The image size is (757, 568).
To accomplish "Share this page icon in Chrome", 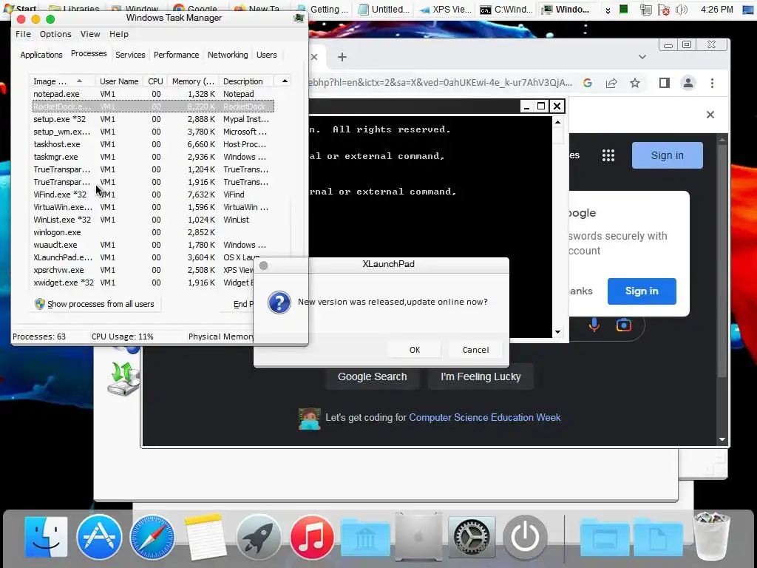I will 611,83.
